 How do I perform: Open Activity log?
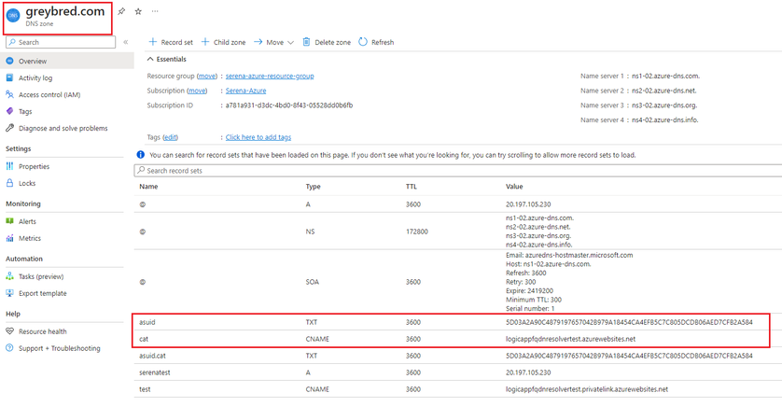(35, 77)
